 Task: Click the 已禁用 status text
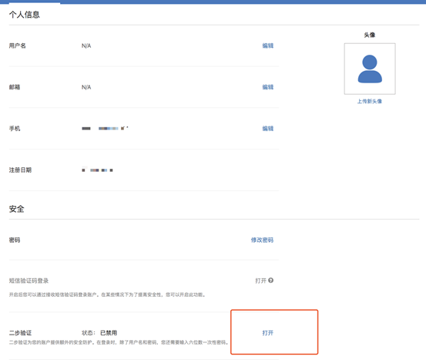[109, 333]
